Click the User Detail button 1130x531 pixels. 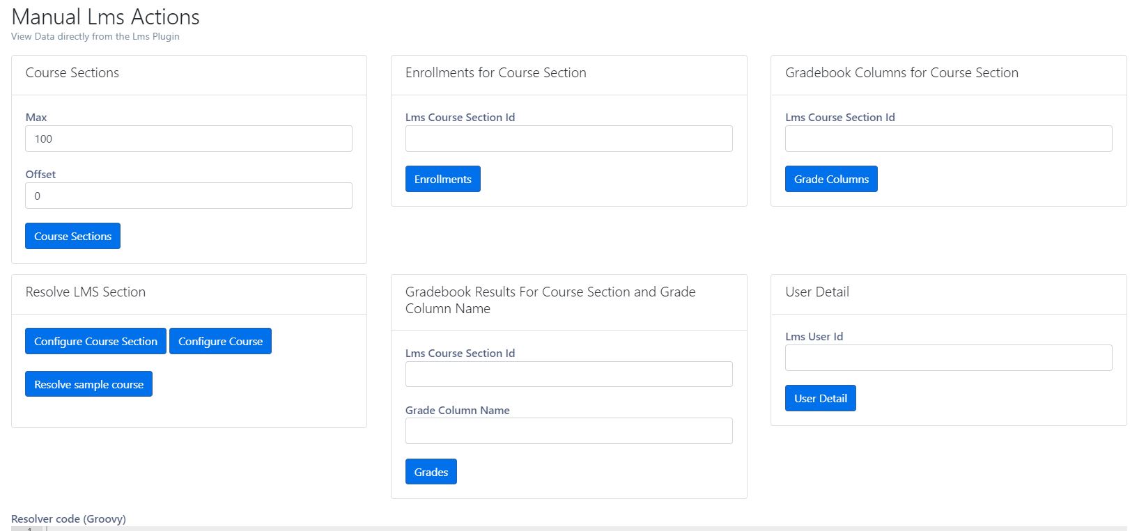820,398
